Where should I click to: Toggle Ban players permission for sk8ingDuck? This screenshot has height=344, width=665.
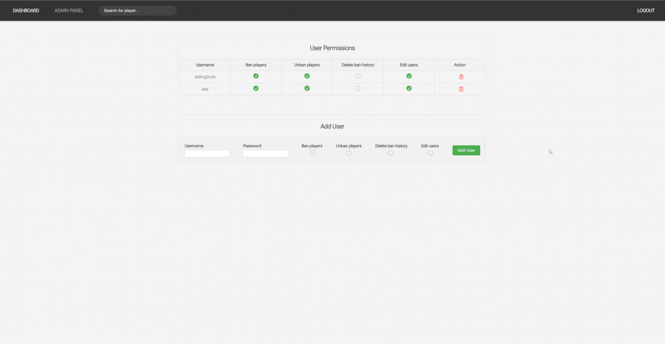point(256,76)
